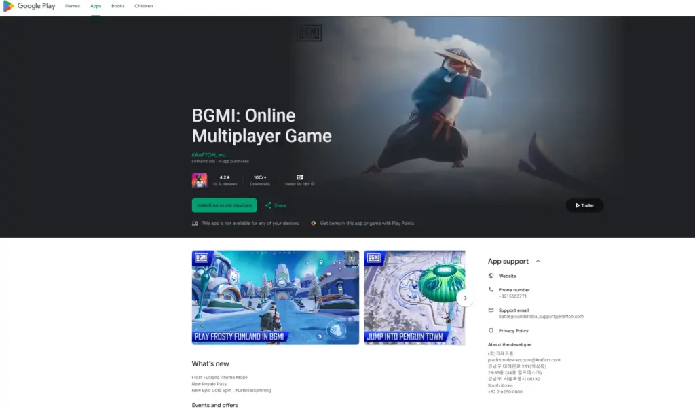695x409 pixels.
Task: Open the Games tab
Action: (x=72, y=6)
